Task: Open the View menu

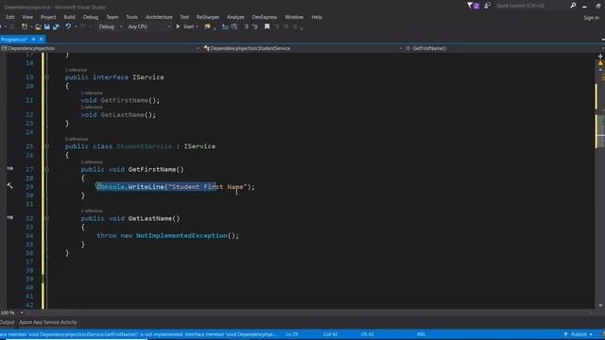Action: 27,17
